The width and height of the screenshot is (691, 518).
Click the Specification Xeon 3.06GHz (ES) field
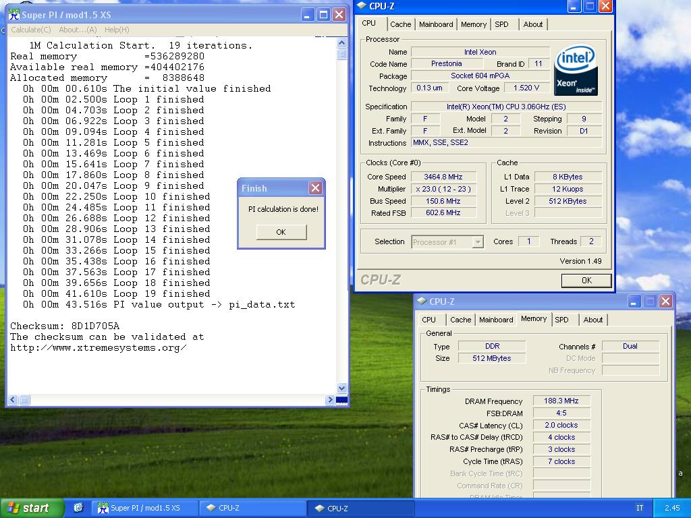pos(506,107)
